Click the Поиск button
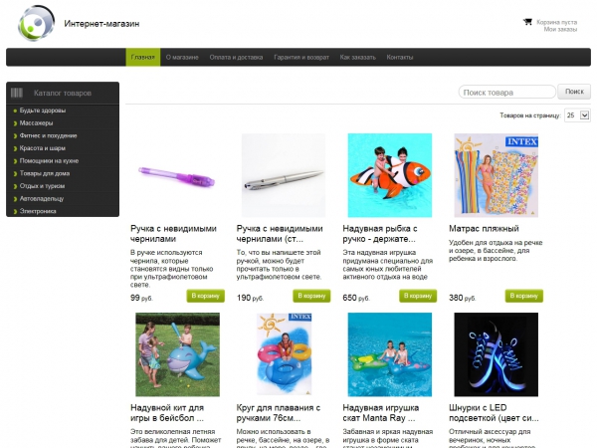This screenshot has width=597, height=448. (574, 92)
